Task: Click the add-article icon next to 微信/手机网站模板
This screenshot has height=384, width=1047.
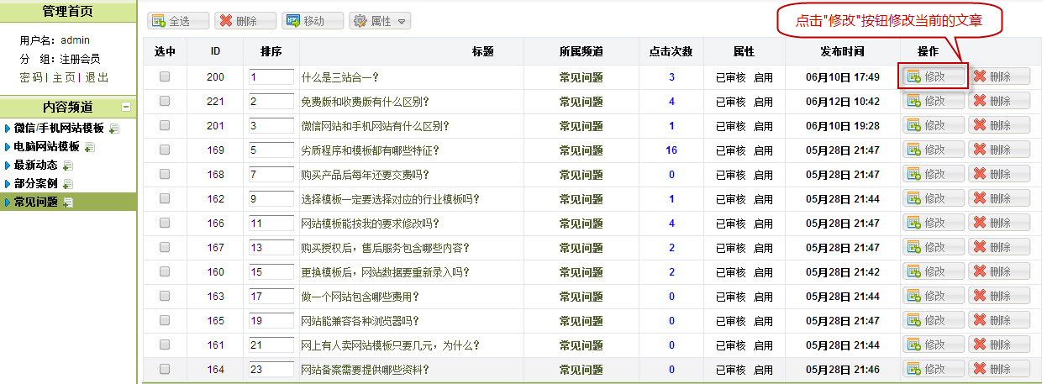Action: [114, 129]
